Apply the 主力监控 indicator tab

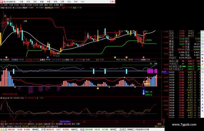pyautogui.click(x=39, y=124)
